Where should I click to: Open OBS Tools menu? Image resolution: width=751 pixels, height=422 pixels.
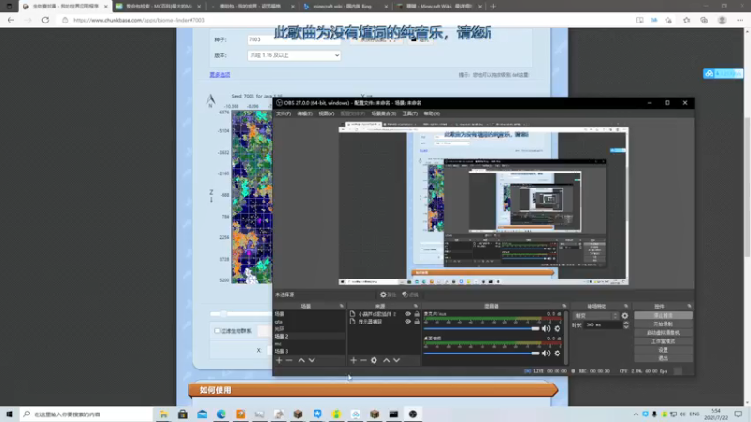click(409, 113)
